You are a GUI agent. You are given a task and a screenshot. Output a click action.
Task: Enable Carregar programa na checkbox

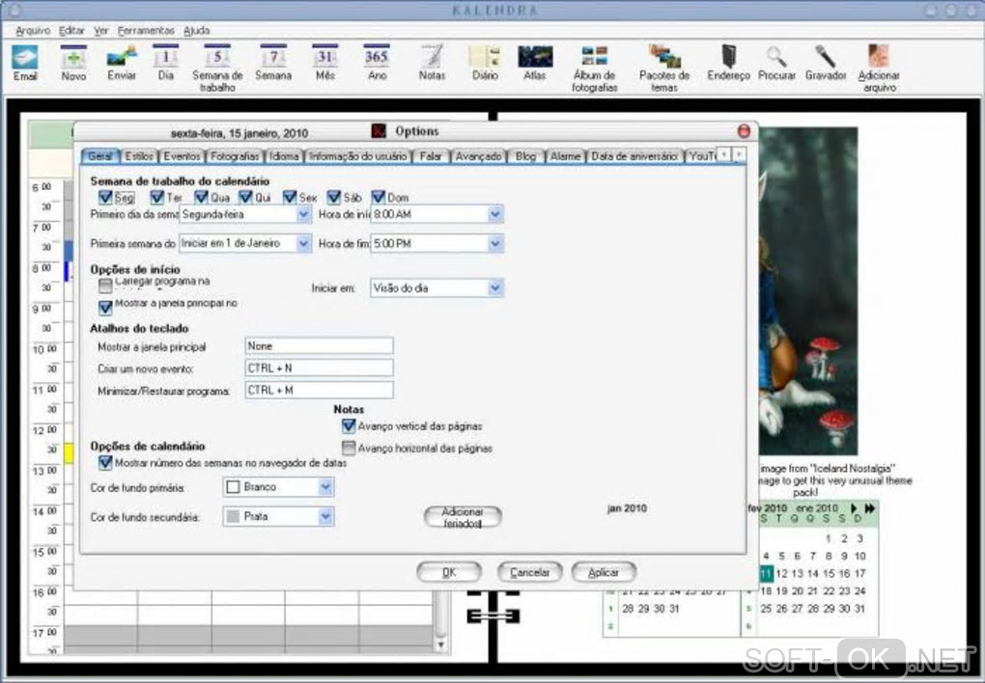105,286
